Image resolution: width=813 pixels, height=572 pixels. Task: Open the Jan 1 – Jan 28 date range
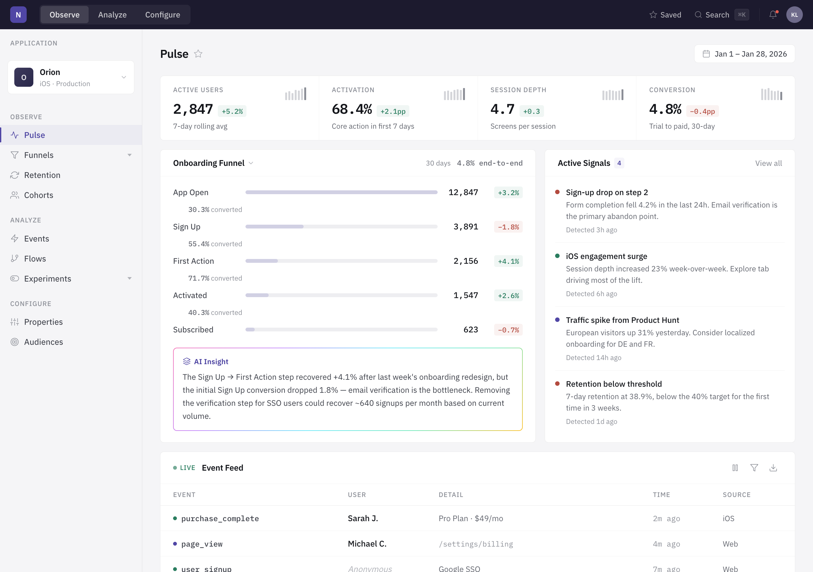(745, 54)
